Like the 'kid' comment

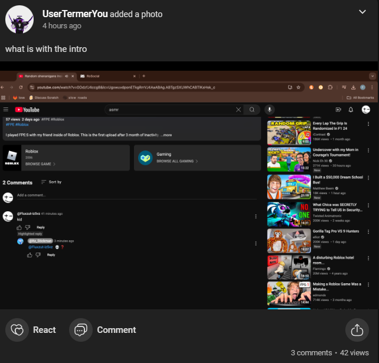(x=19, y=227)
